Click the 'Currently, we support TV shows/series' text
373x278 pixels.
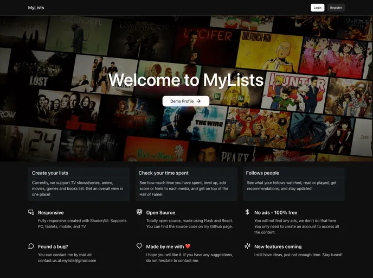[78, 188]
